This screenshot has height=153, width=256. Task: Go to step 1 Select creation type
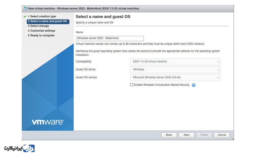42,16
